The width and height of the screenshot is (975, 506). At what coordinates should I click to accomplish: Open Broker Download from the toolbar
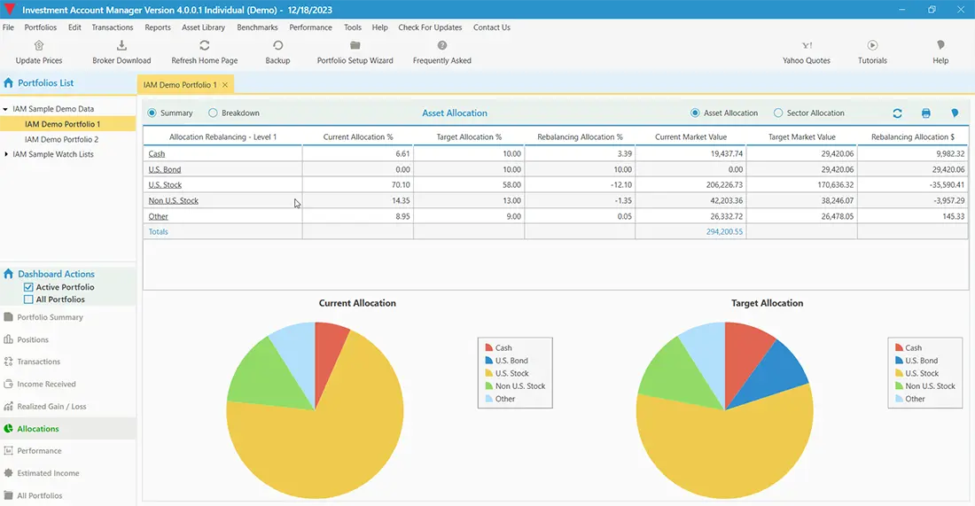point(121,46)
